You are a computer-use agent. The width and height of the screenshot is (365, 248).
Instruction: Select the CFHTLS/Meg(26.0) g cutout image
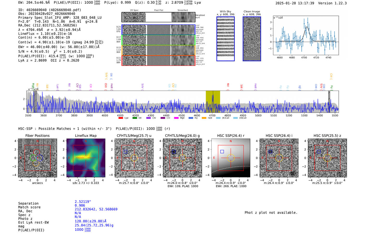tap(182, 158)
